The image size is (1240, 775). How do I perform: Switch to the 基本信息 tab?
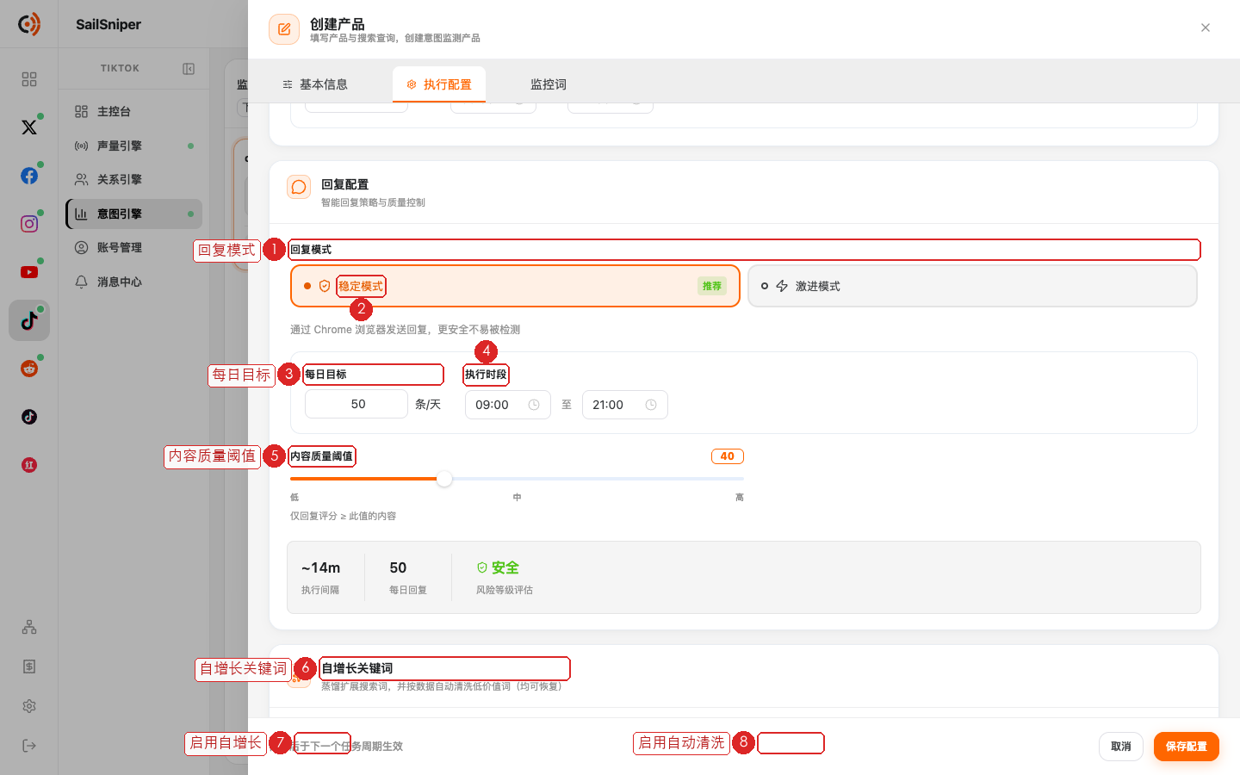315,84
